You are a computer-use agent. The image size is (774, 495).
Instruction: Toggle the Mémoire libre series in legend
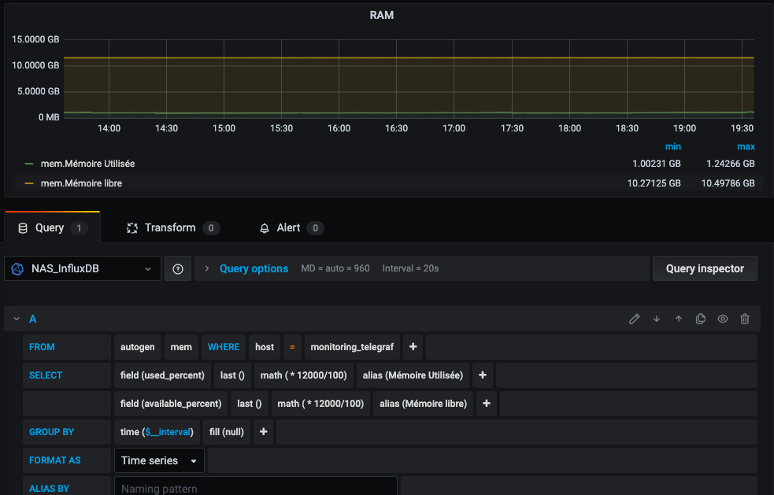[x=81, y=183]
